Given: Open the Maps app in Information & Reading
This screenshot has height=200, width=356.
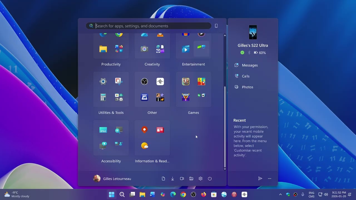Looking at the screenshot, I should click(x=144, y=130).
